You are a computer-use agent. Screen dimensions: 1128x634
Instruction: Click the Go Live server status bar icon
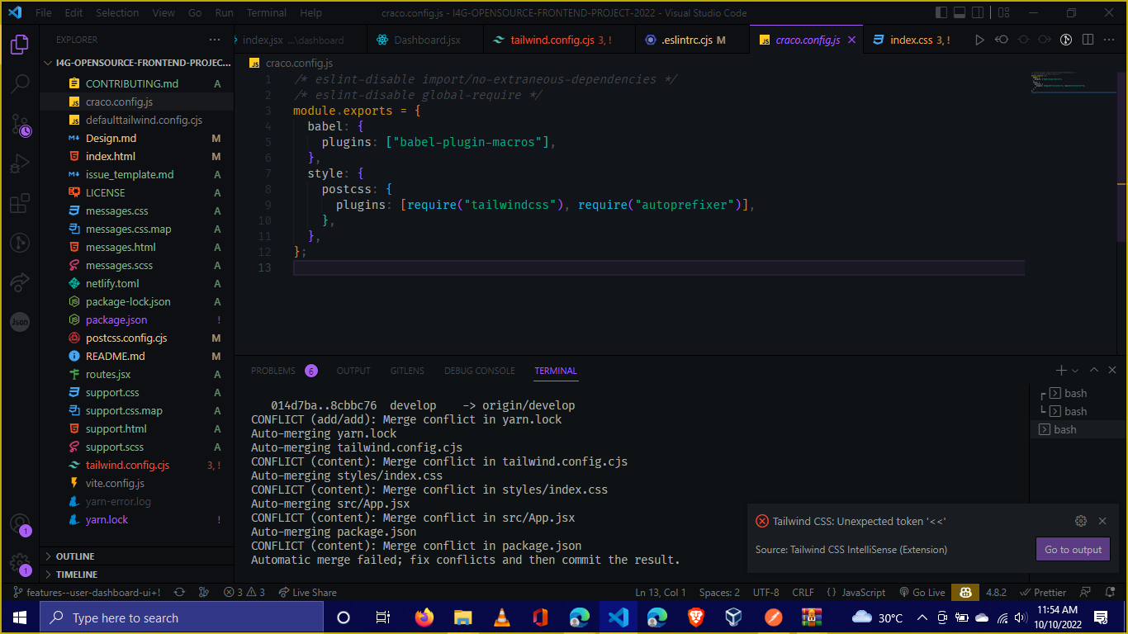pyautogui.click(x=922, y=592)
